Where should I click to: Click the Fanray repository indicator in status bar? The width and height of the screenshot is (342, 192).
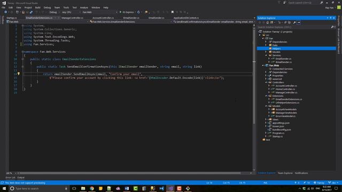pyautogui.click(x=319, y=182)
